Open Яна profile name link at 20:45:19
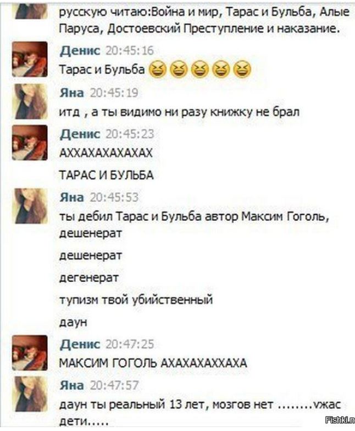355x431 pixels. pos(71,93)
